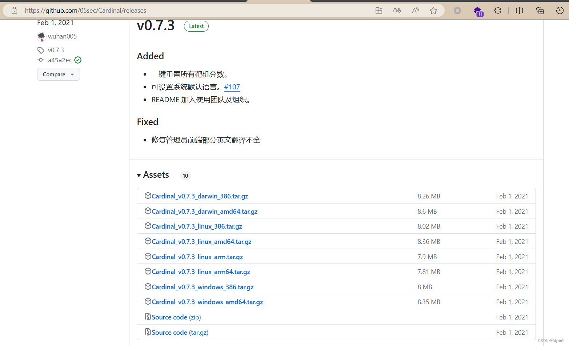Download Source code (zip)

[176, 317]
